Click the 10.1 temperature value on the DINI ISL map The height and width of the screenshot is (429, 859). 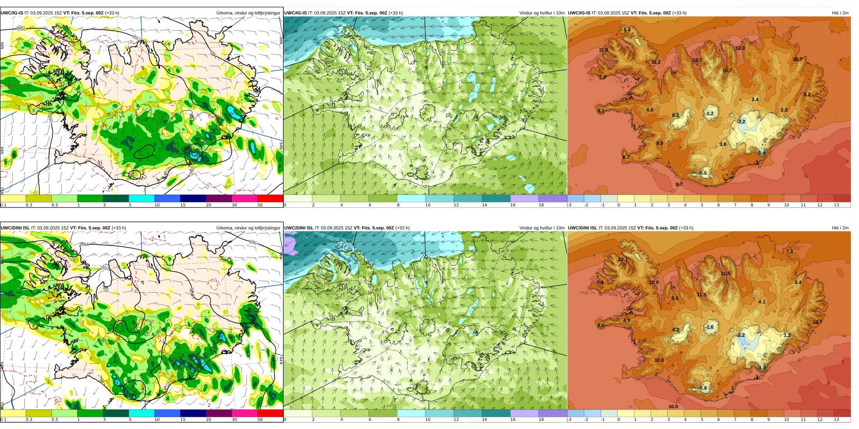[x=623, y=260]
